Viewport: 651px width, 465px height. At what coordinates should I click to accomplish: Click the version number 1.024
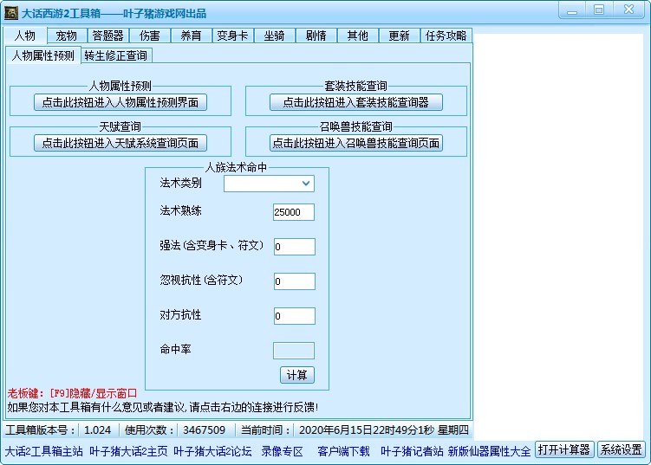(98, 430)
